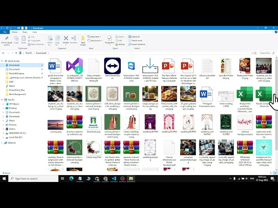Expand WINDOWS OS (C:) drive node
Image resolution: width=278 pixels, height=208 pixels.
coord(3,133)
